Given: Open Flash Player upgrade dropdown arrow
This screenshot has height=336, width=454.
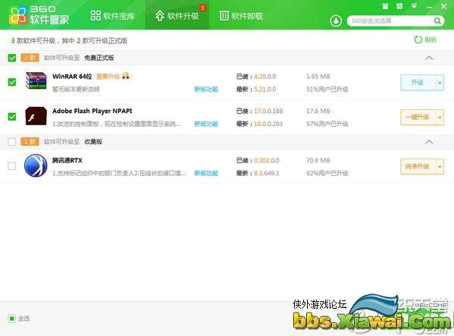Looking at the screenshot, I should (x=440, y=118).
